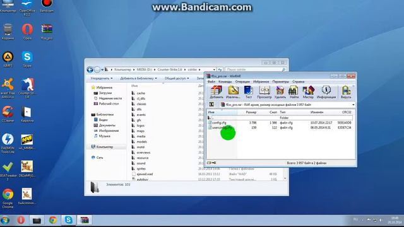Viewport: 404px width, 227px height.
Task: Click the AIMP desktop icon
Action: [8, 59]
